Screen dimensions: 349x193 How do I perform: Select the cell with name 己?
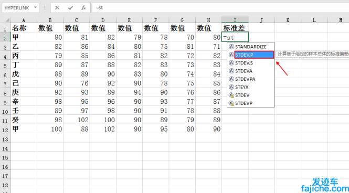tap(24, 83)
